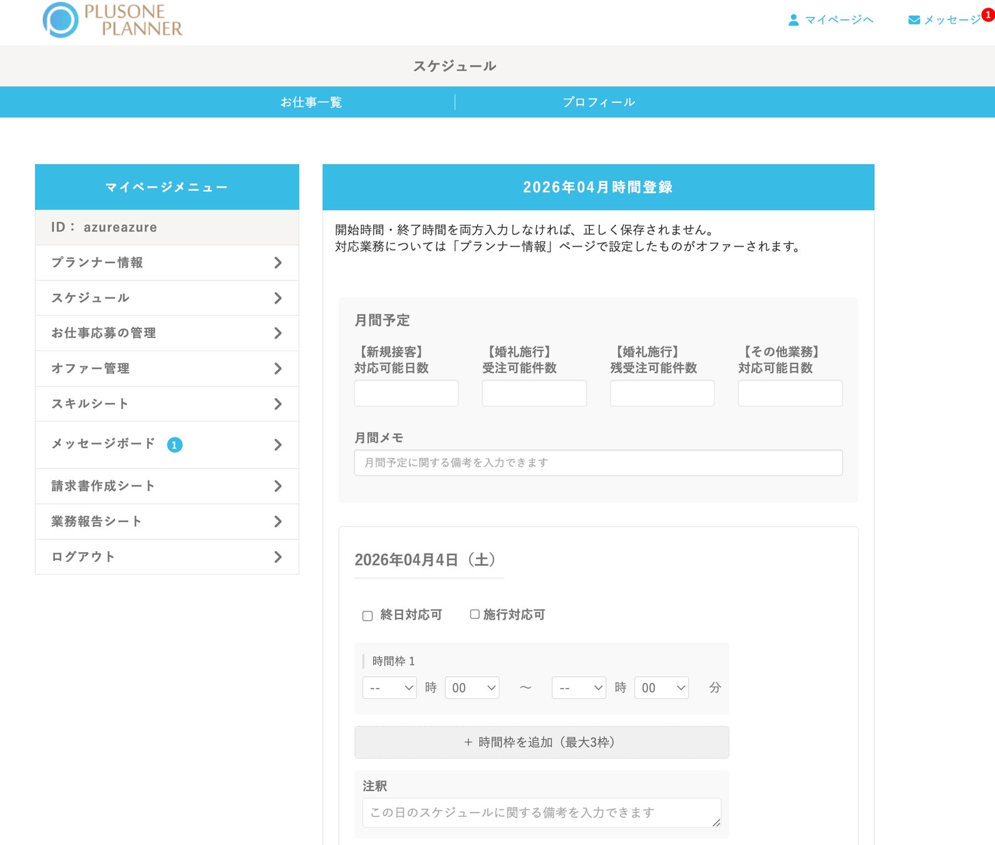The height and width of the screenshot is (845, 995).
Task: Click the 2026年04月4日（土） date heading
Action: 426,560
